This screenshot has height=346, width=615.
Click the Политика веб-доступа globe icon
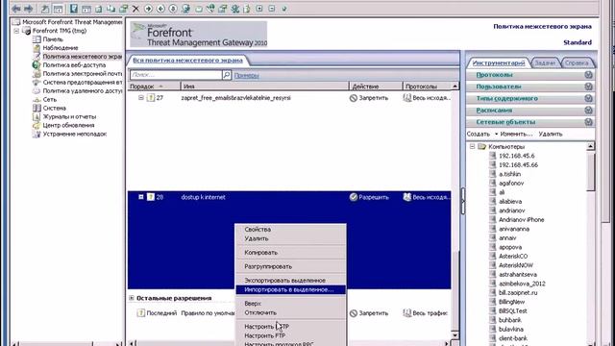point(37,65)
